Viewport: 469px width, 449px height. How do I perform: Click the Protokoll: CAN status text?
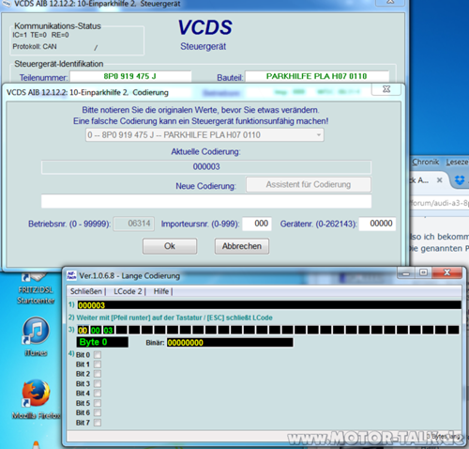coord(35,47)
